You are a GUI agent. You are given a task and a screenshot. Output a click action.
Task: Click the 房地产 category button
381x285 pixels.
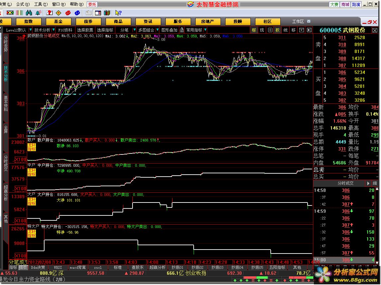pos(208,22)
